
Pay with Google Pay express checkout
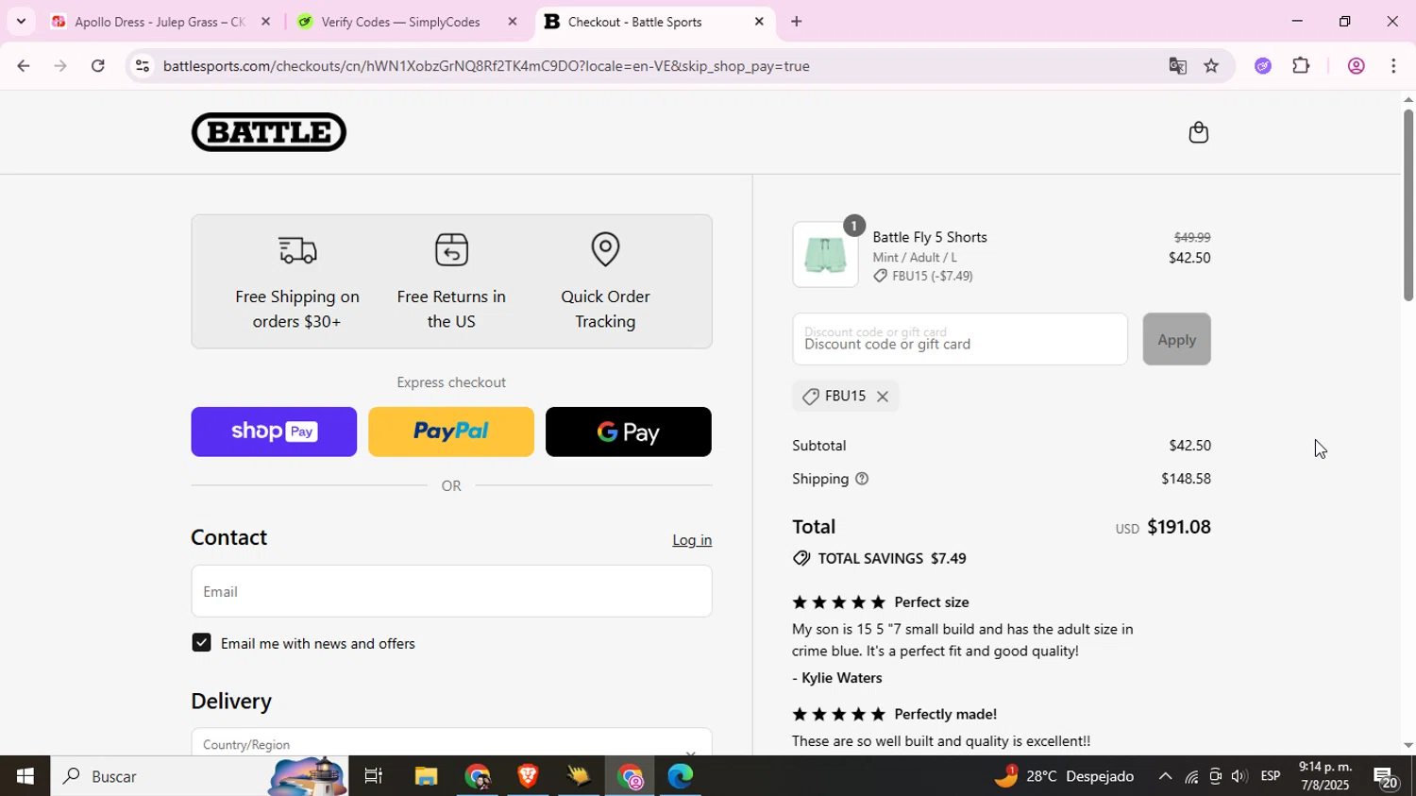[x=629, y=432]
